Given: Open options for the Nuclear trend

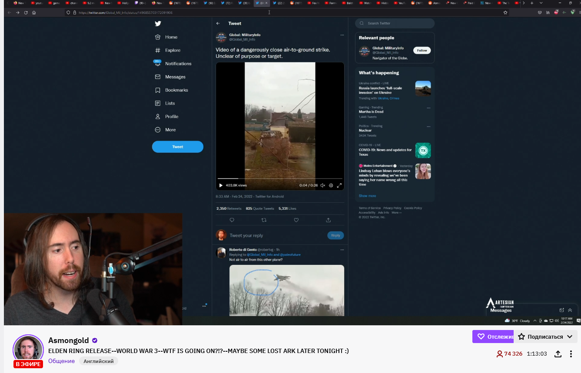Looking at the screenshot, I should (x=428, y=126).
